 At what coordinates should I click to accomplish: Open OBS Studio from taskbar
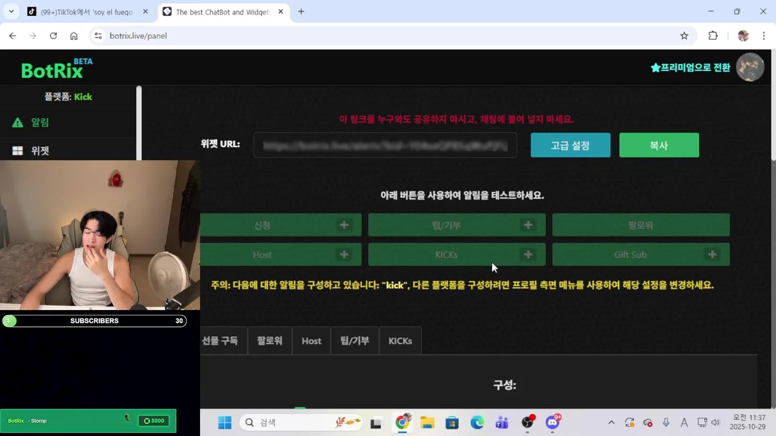[x=528, y=422]
